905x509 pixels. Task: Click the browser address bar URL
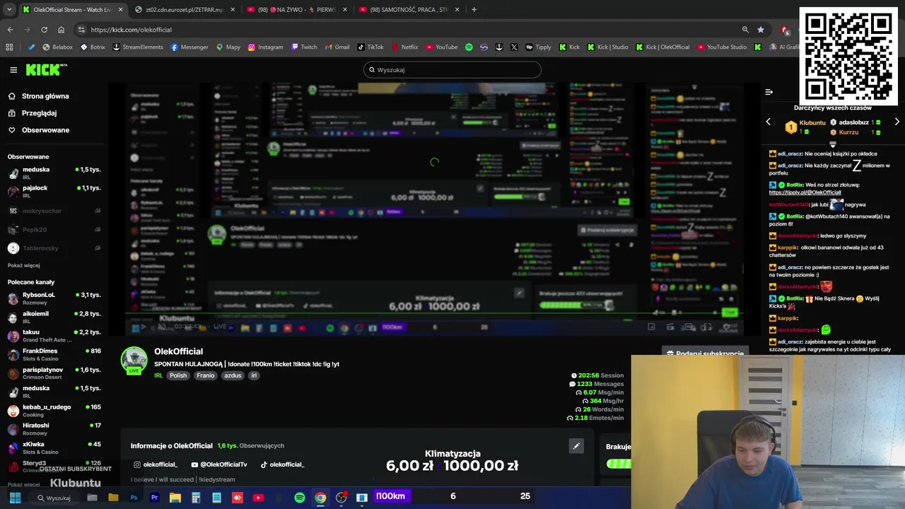[131, 30]
